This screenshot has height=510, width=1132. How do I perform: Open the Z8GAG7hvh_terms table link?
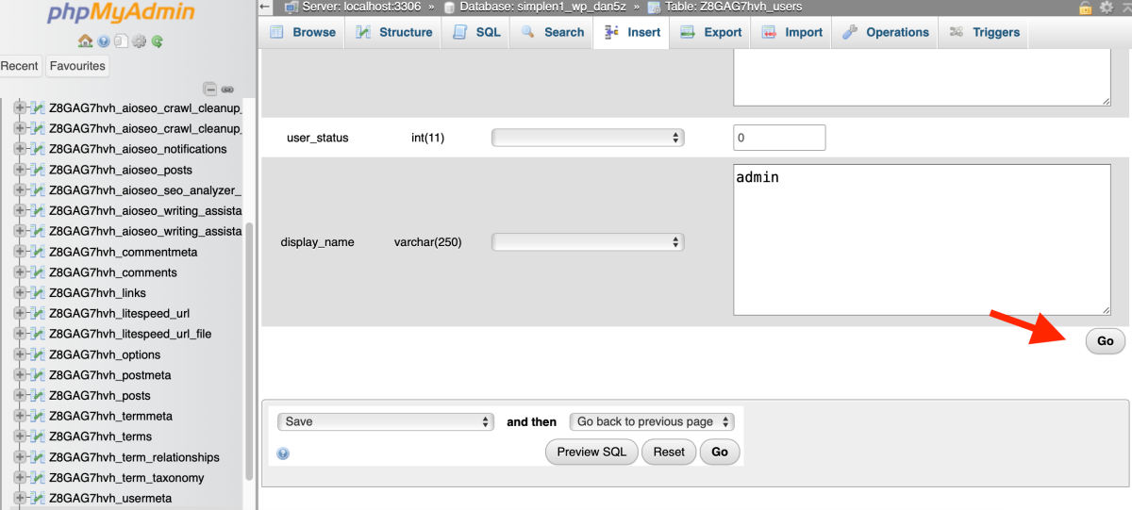coord(100,436)
